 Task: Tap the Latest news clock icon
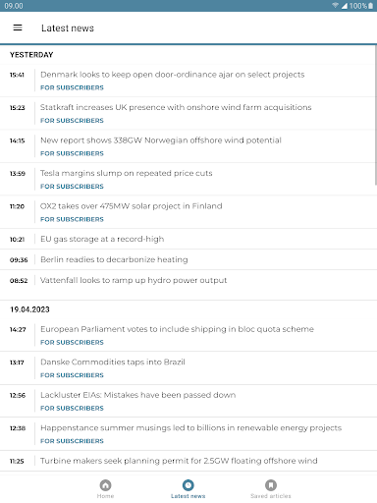[x=188, y=485]
